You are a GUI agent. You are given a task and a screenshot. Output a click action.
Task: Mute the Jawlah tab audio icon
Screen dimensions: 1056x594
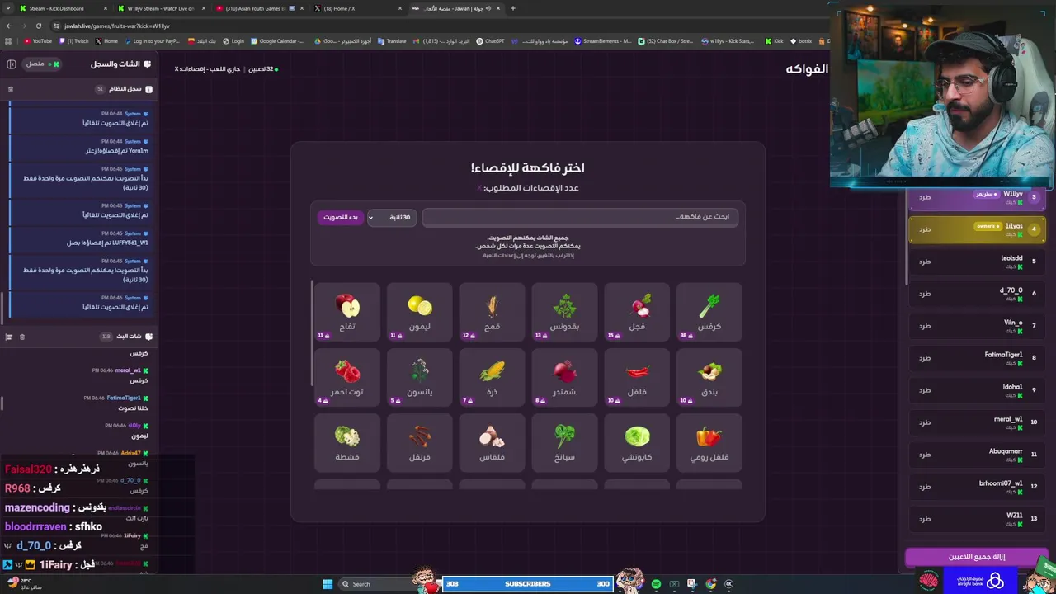coord(488,8)
